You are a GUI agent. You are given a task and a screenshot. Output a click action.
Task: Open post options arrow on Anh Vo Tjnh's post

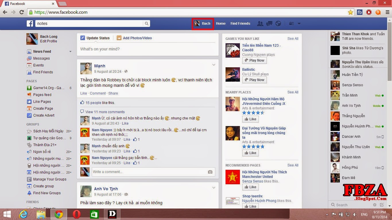tap(214, 188)
